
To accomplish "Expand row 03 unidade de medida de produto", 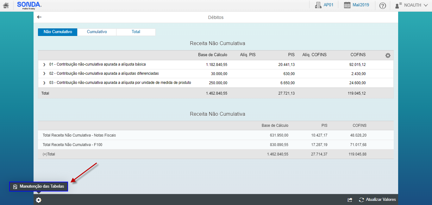I will click(x=44, y=83).
